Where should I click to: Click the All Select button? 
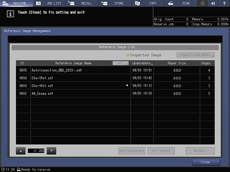(x=161, y=151)
